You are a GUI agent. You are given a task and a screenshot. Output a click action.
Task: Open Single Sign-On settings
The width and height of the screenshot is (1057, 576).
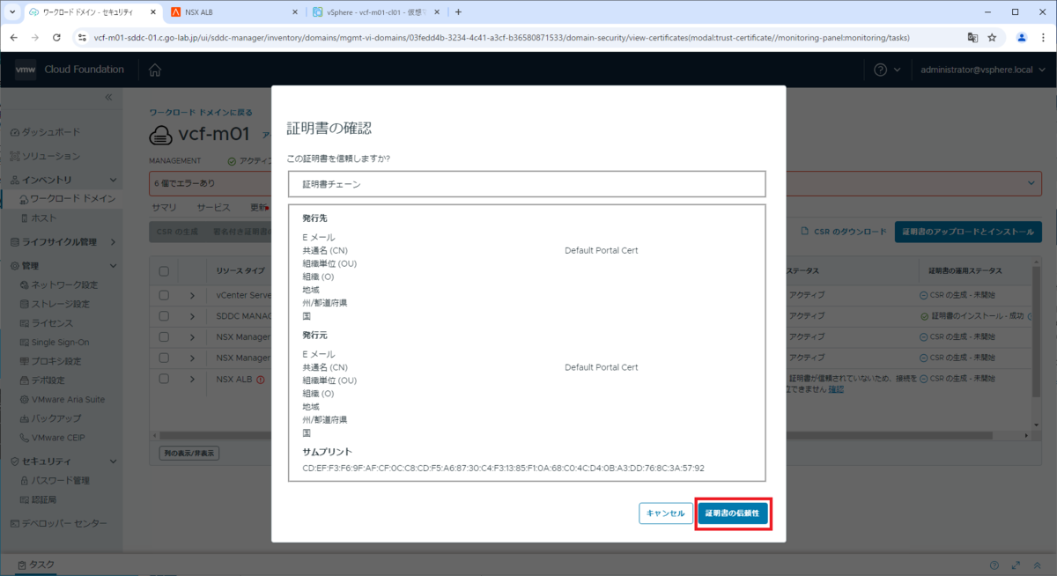(54, 342)
